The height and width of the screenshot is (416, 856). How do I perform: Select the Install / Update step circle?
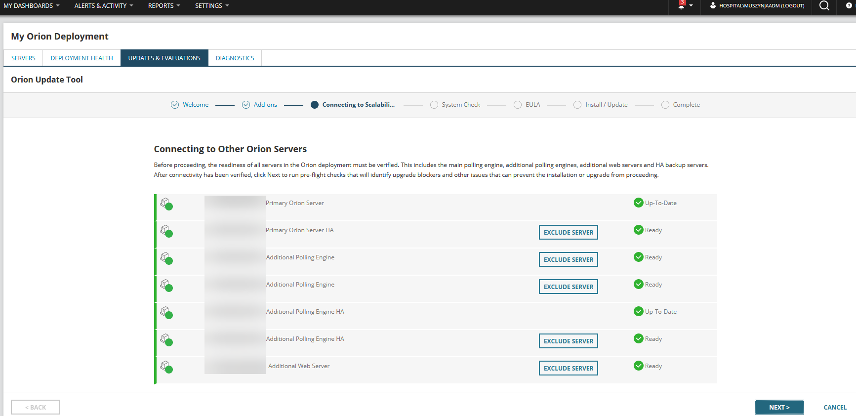(x=577, y=105)
